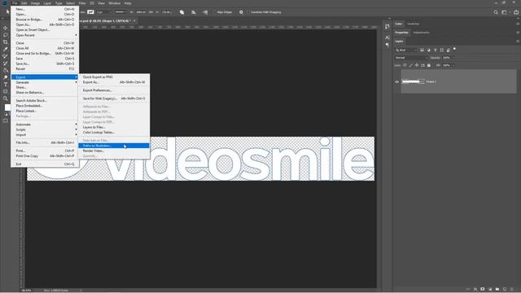Click the search icon at top right
521x293 pixels.
tap(496, 12)
